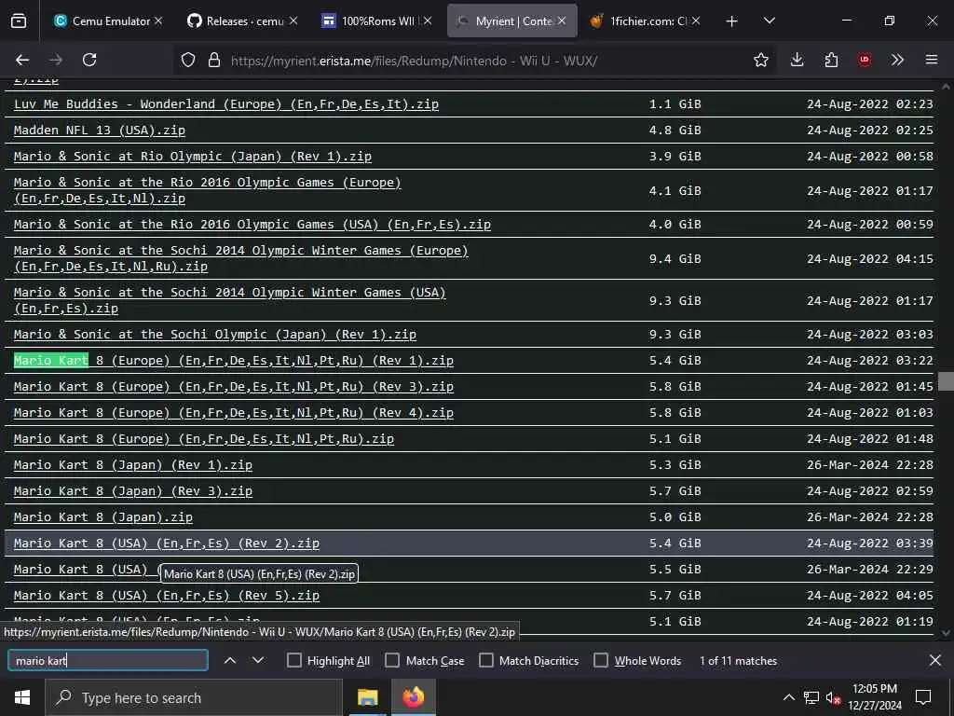
Task: Open Mario & Sonic Sochi Olympic Japan link
Action: coord(215,335)
